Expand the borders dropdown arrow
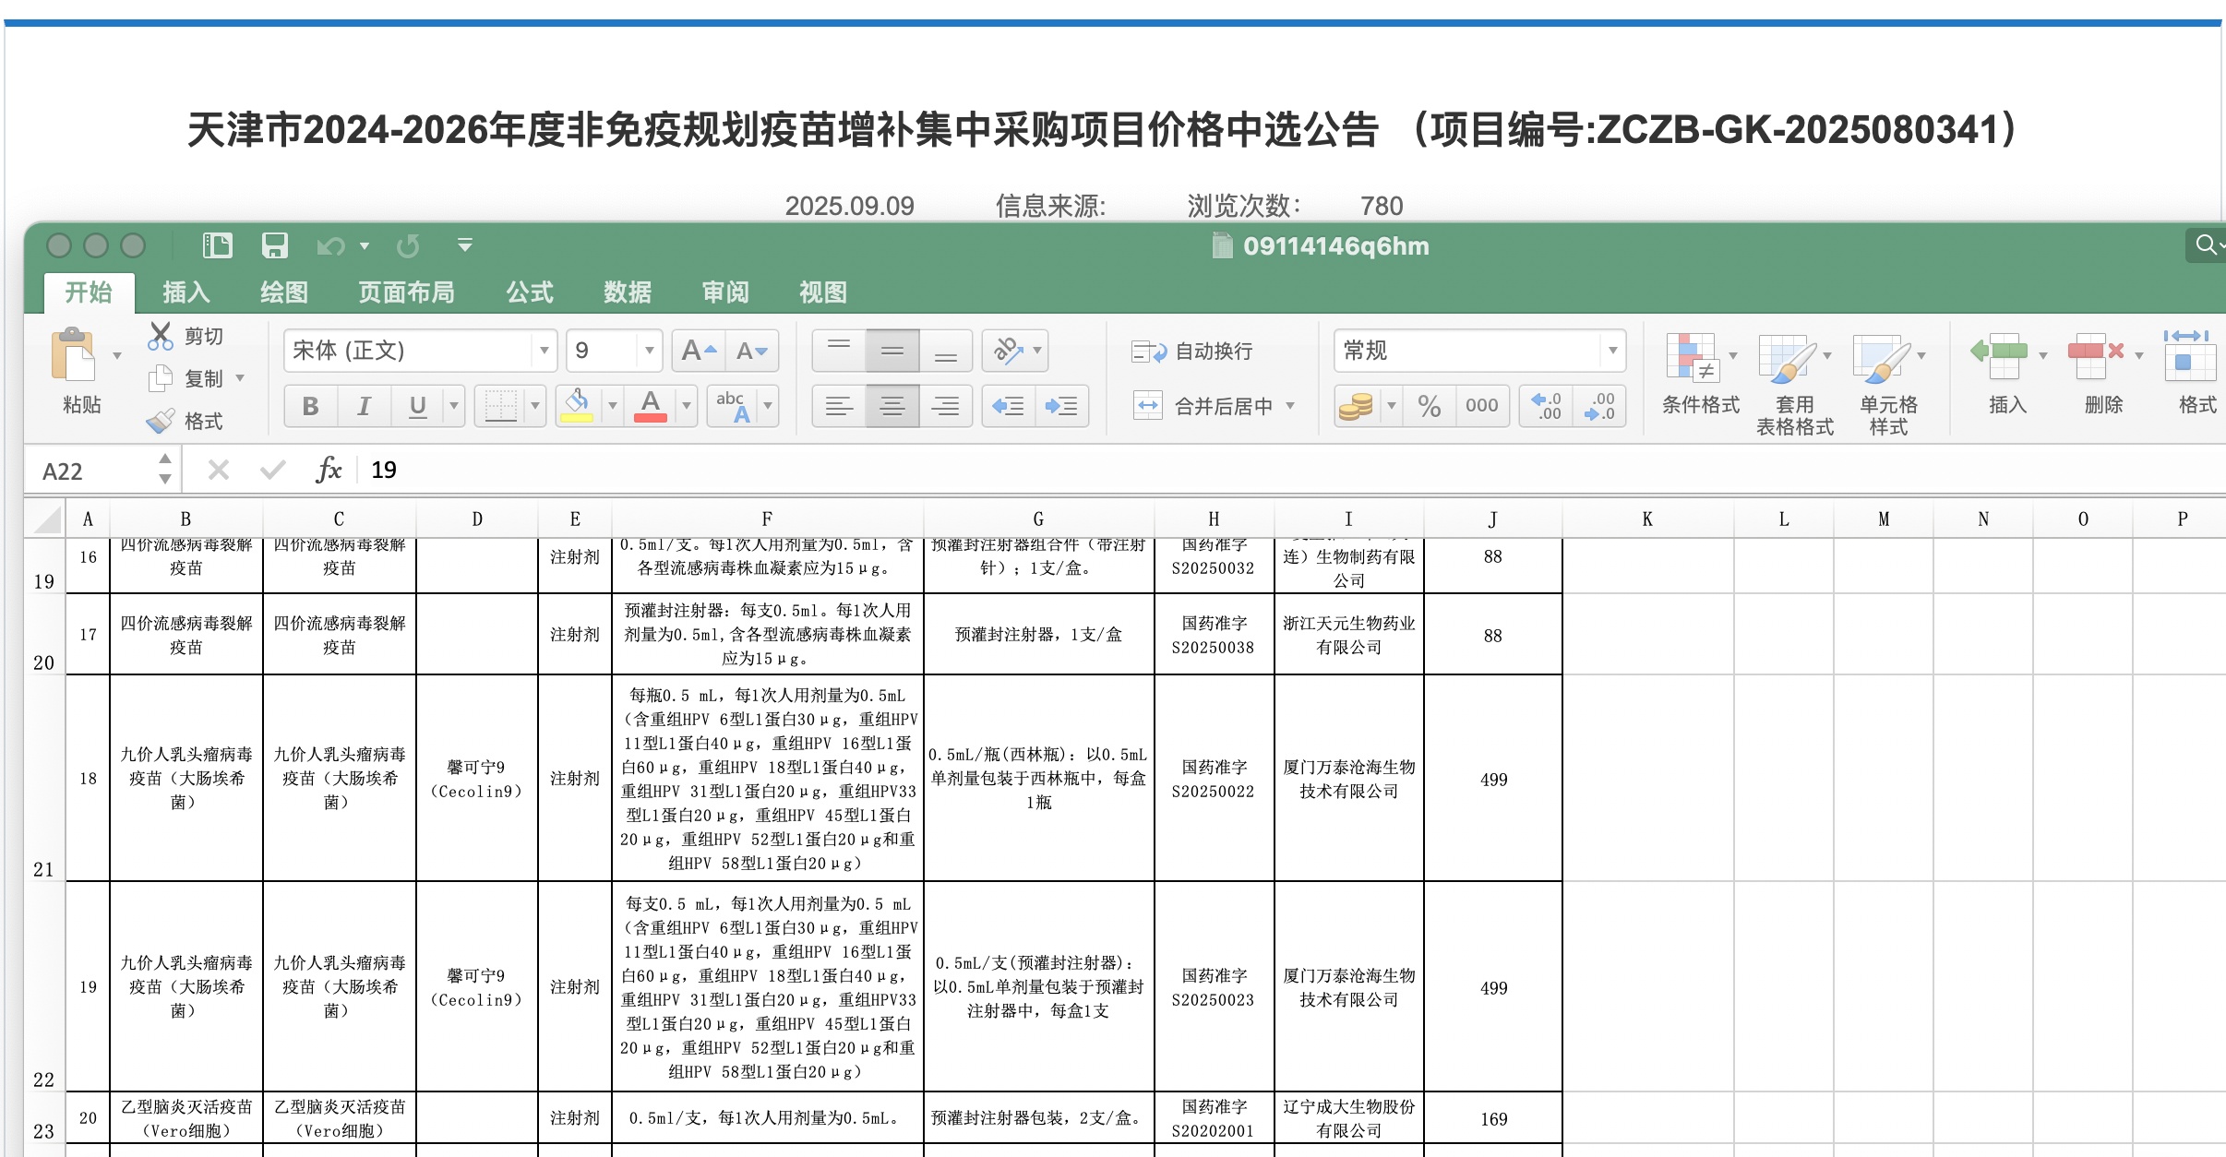 pyautogui.click(x=535, y=406)
